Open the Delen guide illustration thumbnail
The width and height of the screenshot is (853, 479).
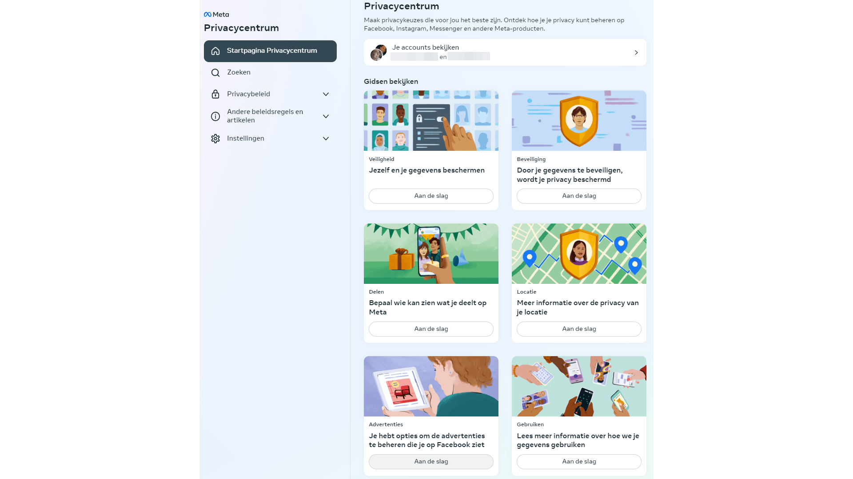431,254
